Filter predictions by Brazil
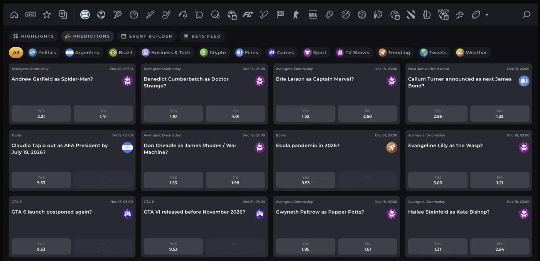 tap(121, 52)
